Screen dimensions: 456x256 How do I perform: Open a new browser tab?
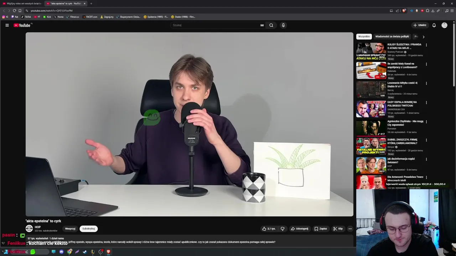91,4
